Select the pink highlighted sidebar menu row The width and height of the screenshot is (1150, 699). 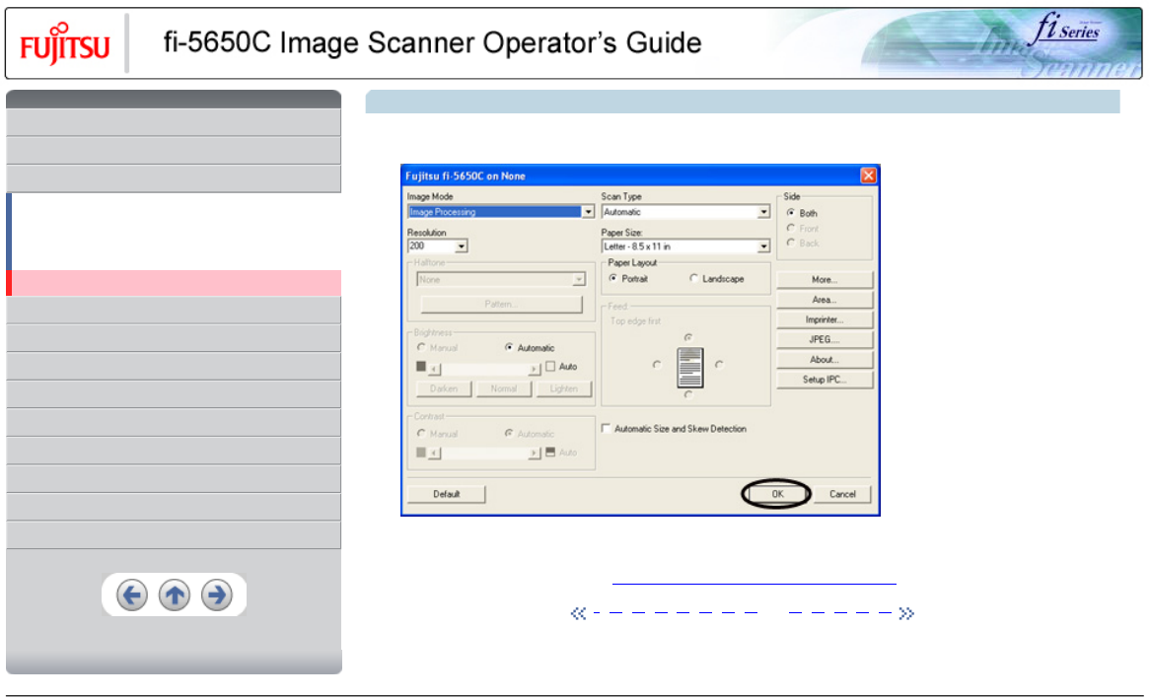[174, 283]
